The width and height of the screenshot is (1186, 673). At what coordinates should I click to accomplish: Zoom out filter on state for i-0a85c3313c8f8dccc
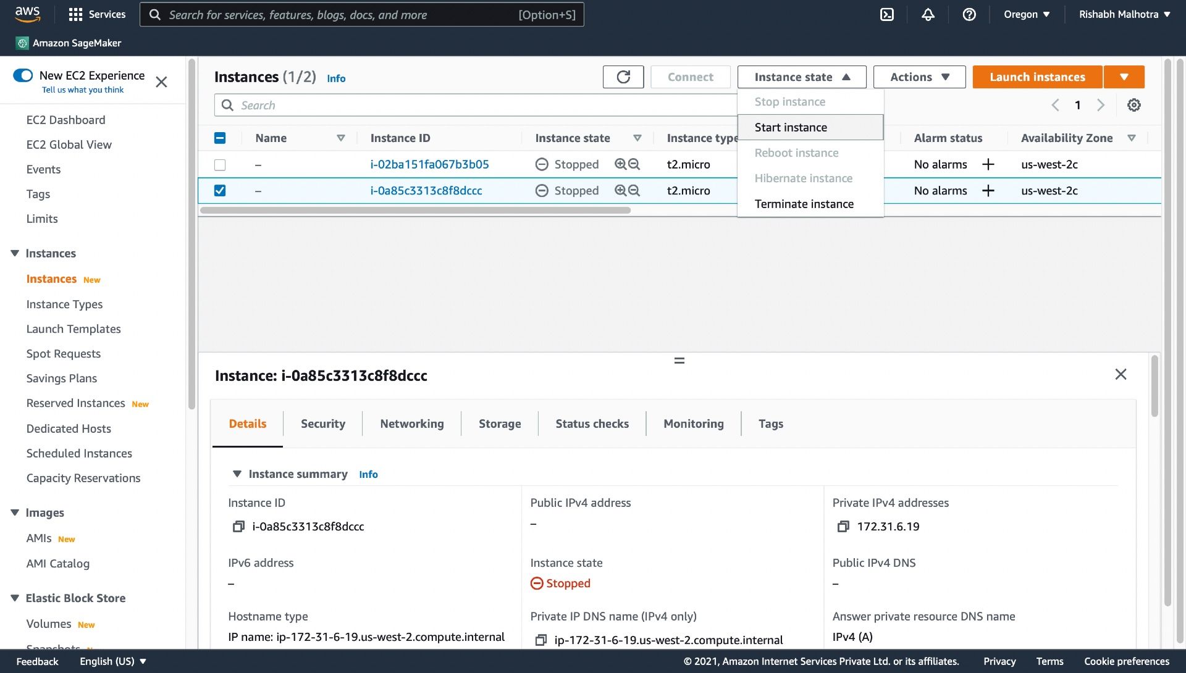click(634, 190)
